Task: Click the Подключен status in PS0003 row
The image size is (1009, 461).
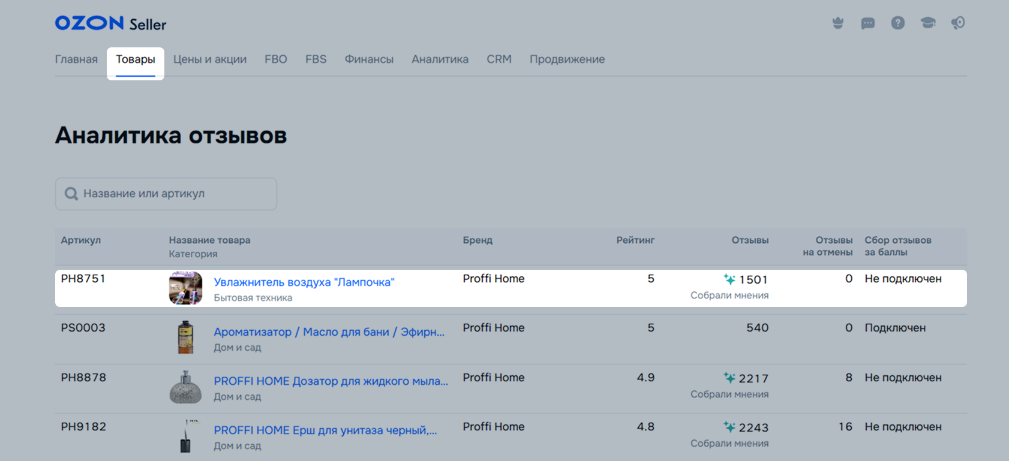Action: tap(895, 328)
